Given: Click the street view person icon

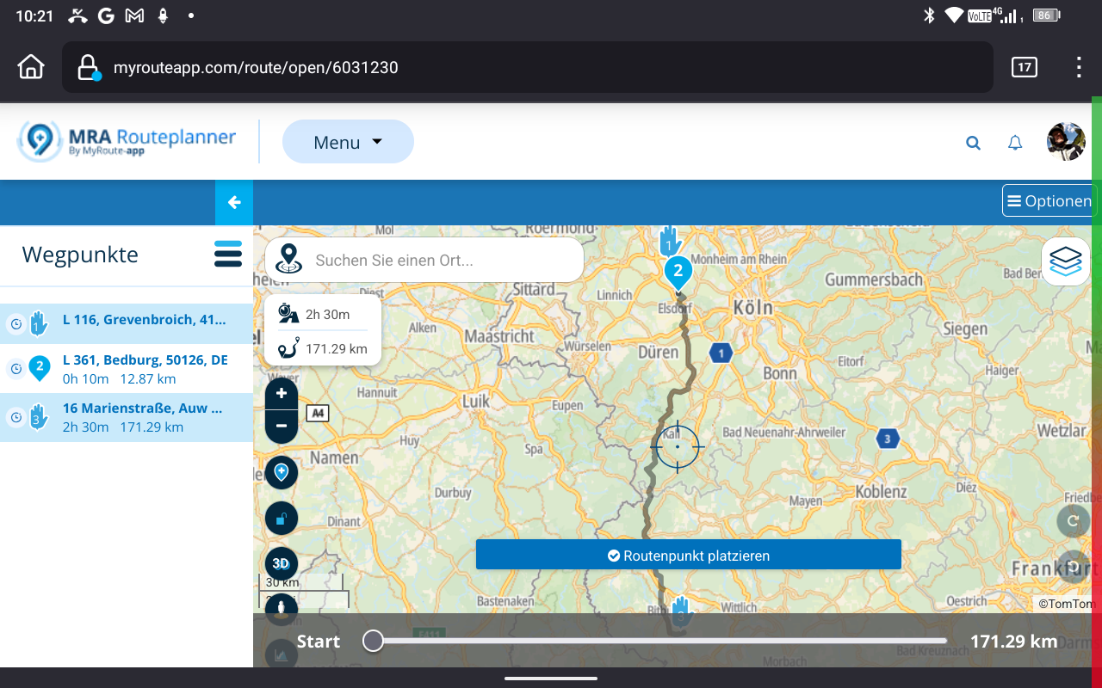Looking at the screenshot, I should click(282, 610).
